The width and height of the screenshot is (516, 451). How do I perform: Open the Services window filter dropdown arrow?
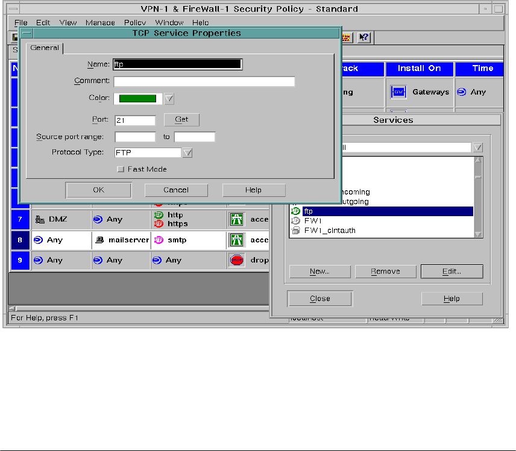pyautogui.click(x=478, y=148)
